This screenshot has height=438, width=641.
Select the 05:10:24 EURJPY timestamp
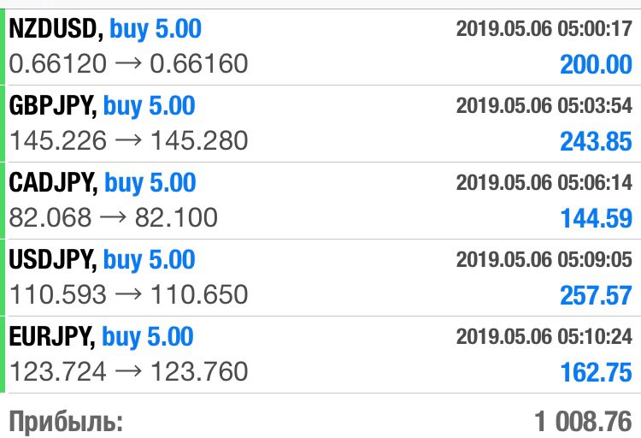click(595, 336)
